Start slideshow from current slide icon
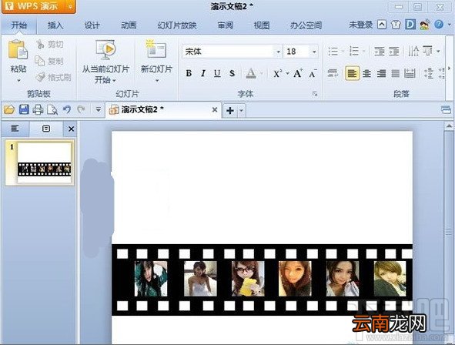The image size is (455, 345). tap(105, 50)
